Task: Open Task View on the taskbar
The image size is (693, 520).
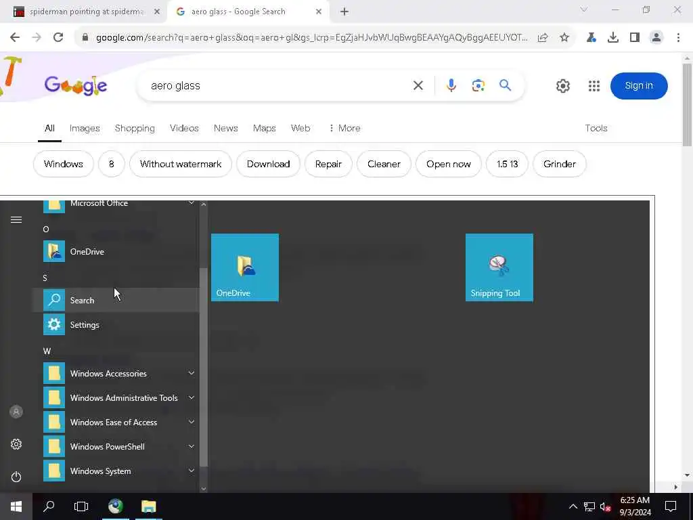Action: click(81, 506)
